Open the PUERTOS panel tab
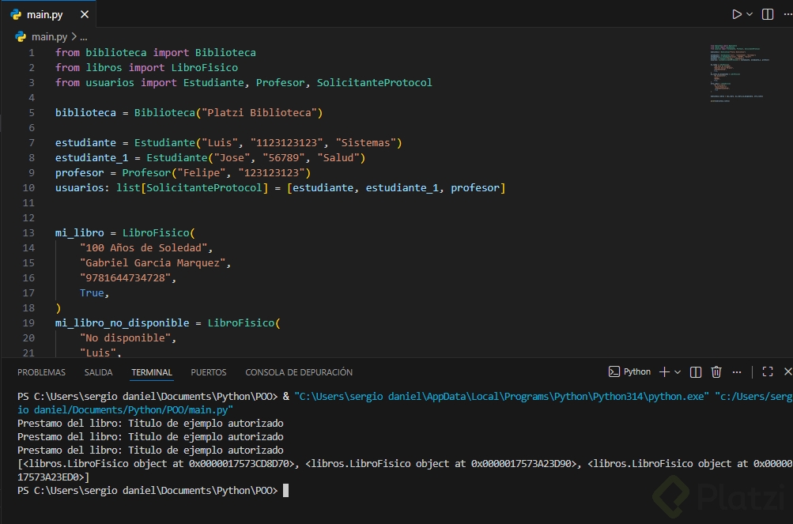This screenshot has height=524, width=793. (209, 372)
